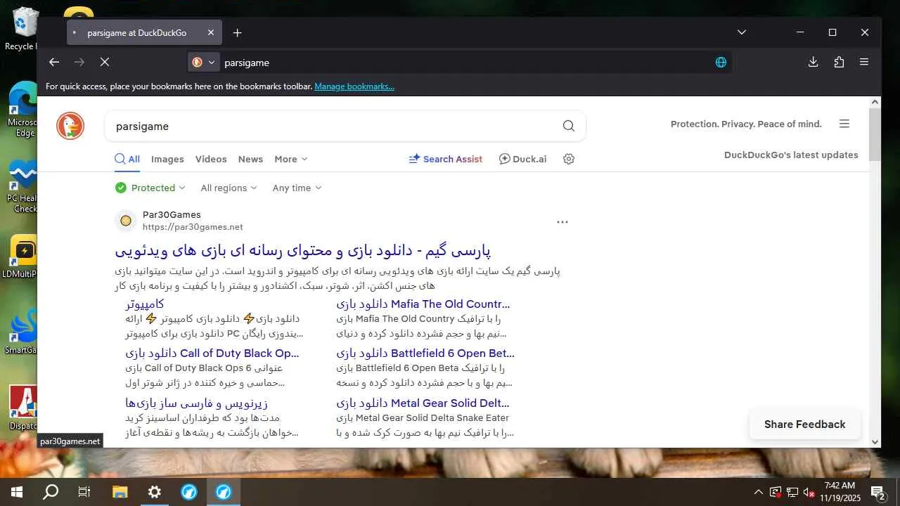The image size is (900, 506).
Task: Open File Explorer from the taskbar
Action: (120, 492)
